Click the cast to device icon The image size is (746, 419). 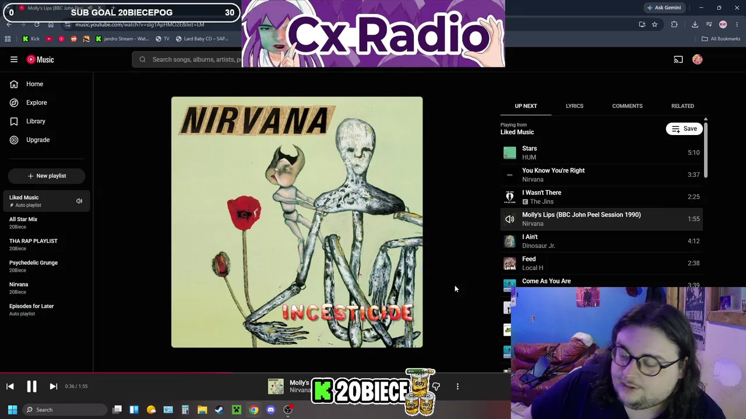(x=678, y=59)
